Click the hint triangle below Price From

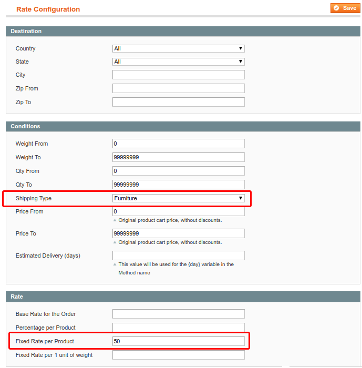(x=115, y=220)
